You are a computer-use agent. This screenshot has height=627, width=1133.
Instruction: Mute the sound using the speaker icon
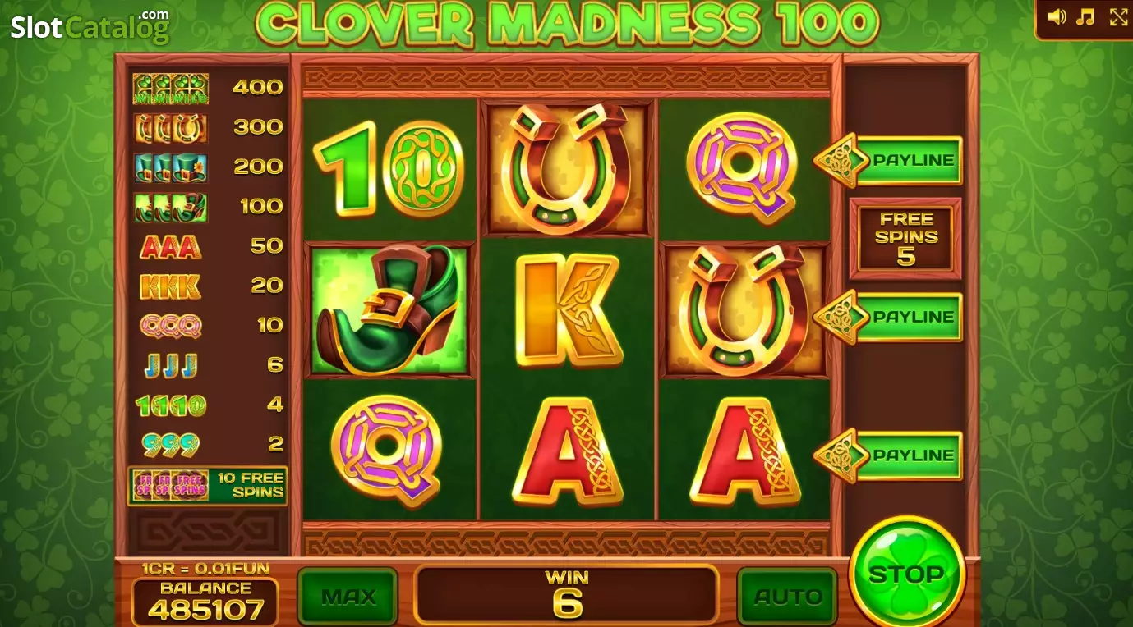click(x=1057, y=16)
